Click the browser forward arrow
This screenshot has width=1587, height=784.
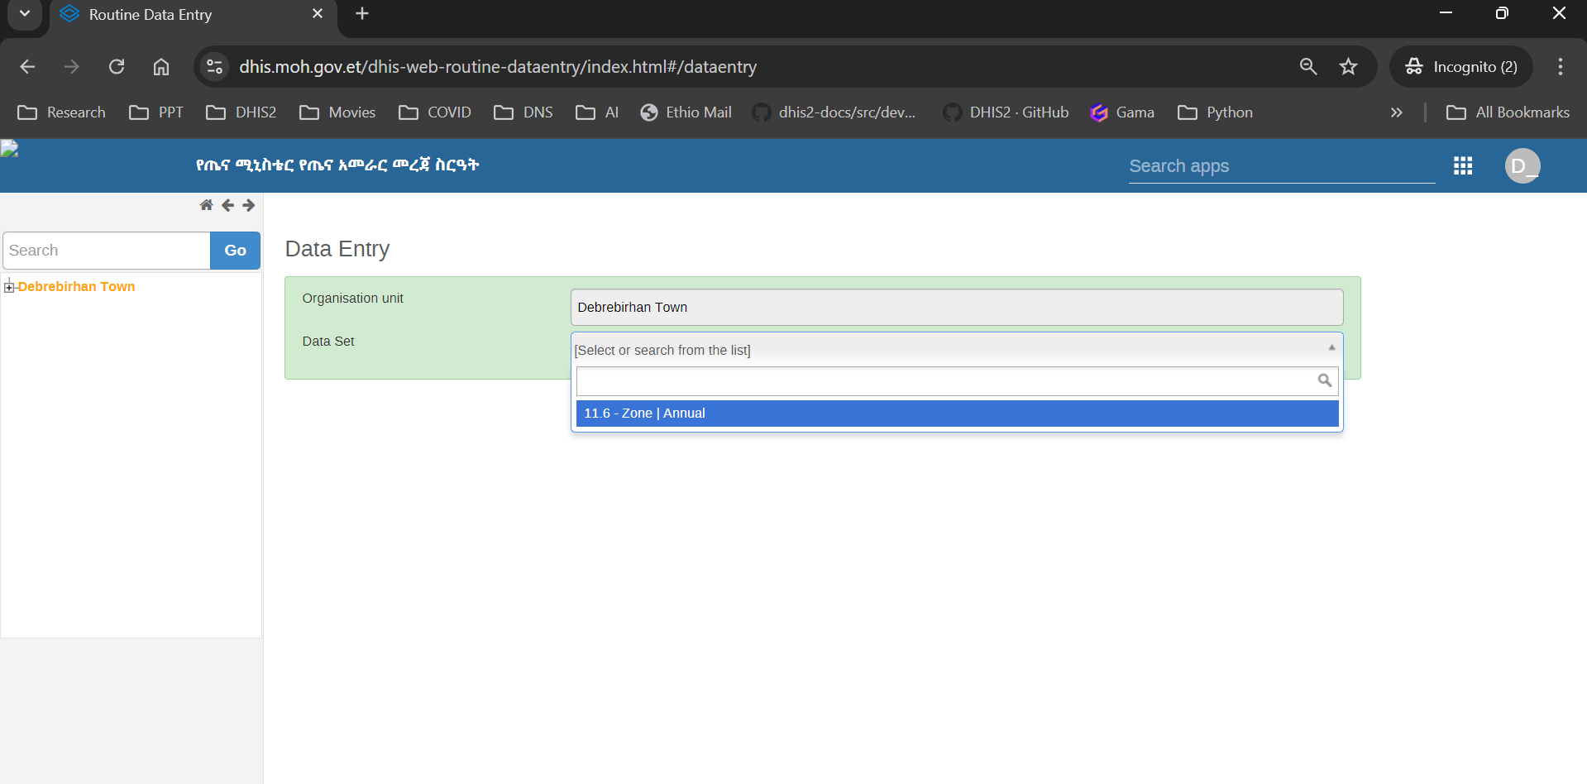(x=72, y=67)
